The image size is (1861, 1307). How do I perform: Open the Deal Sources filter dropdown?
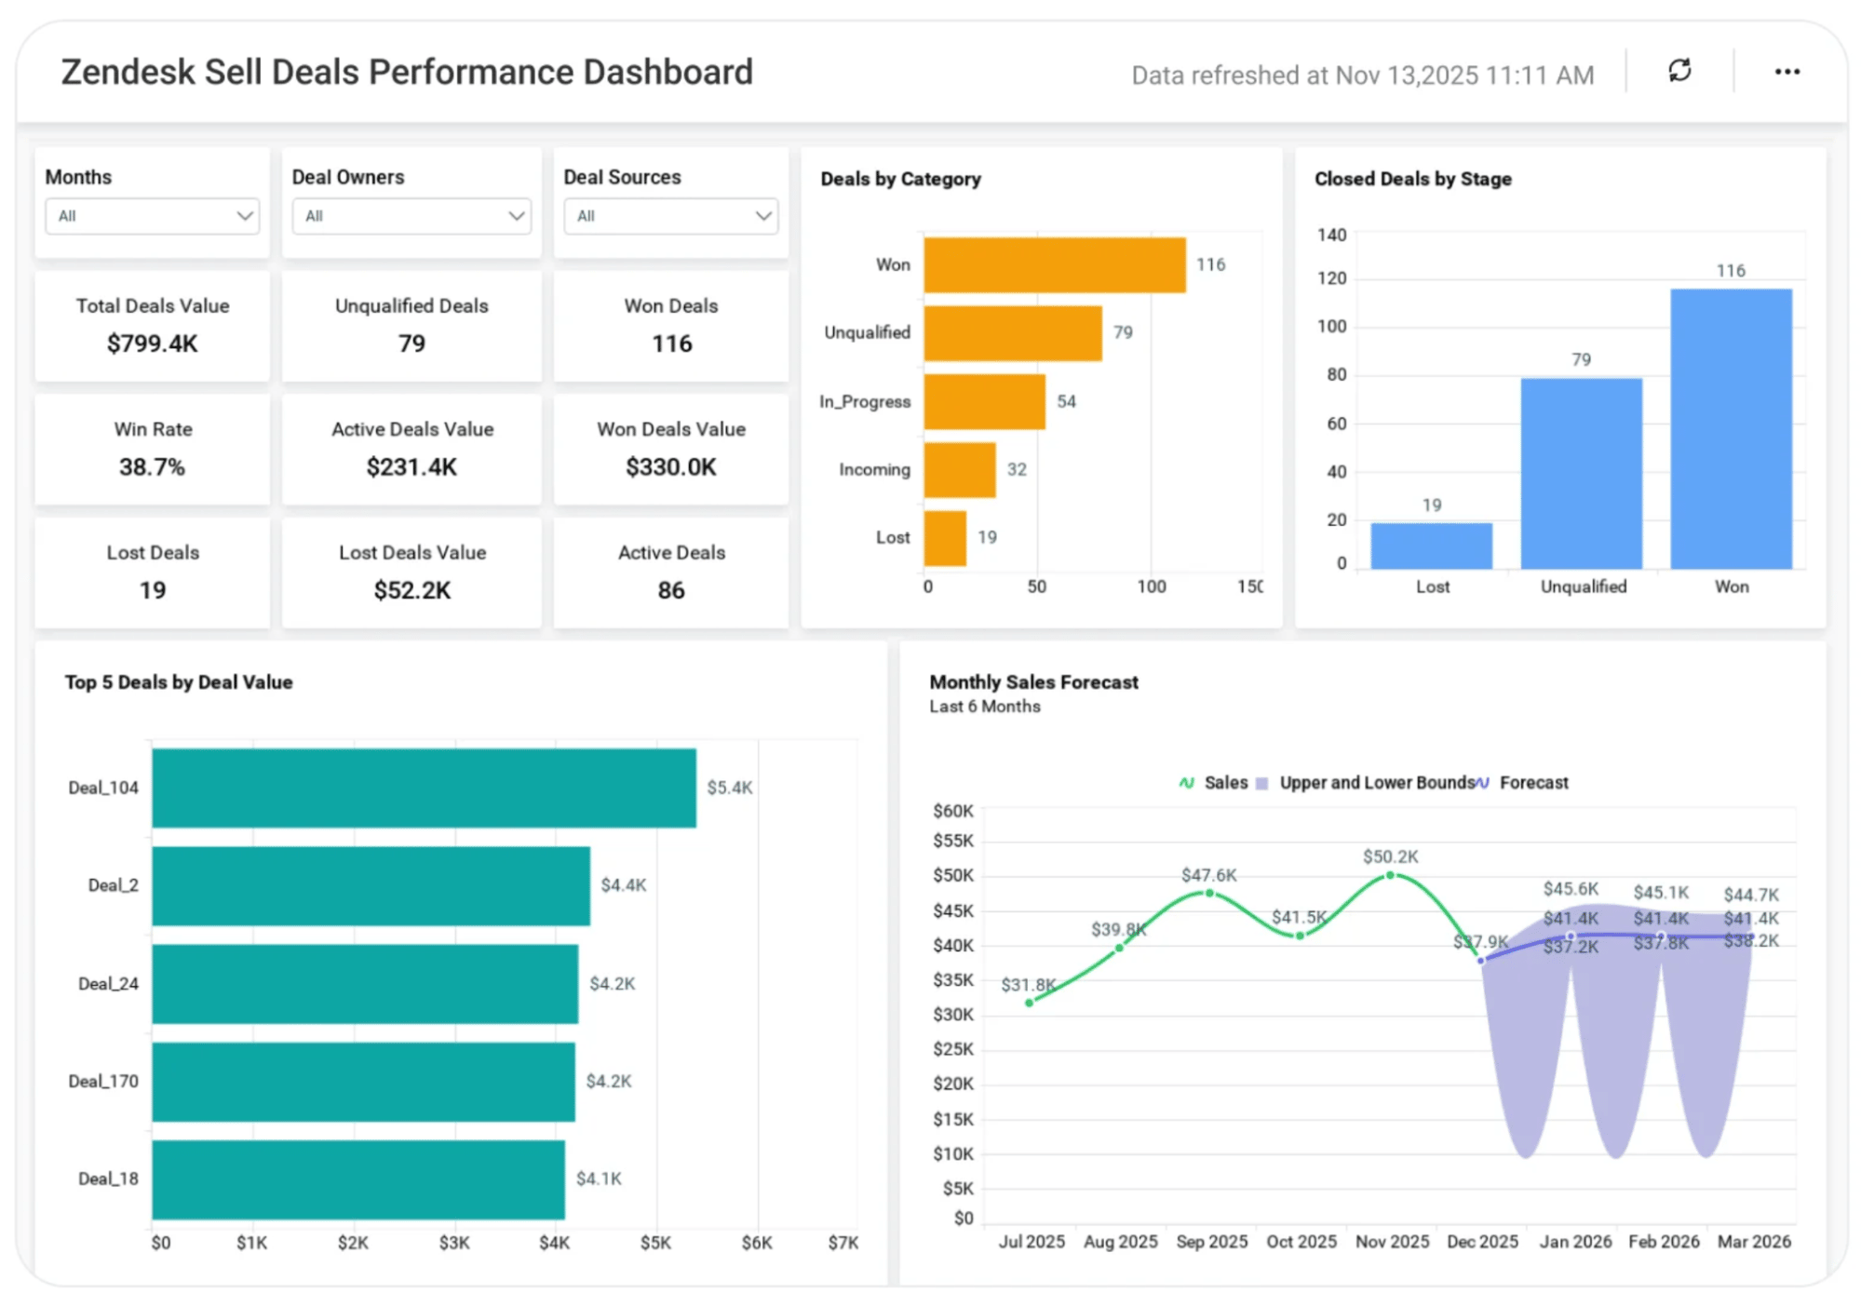(671, 216)
